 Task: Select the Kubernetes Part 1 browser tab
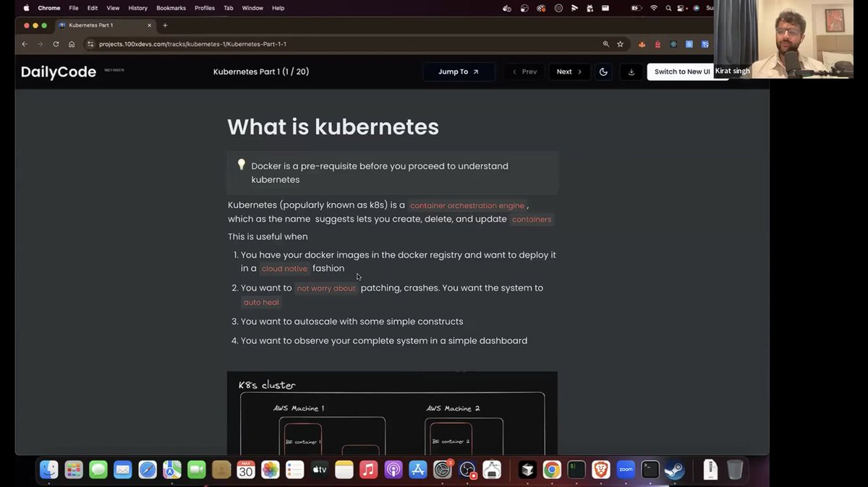pyautogui.click(x=104, y=25)
